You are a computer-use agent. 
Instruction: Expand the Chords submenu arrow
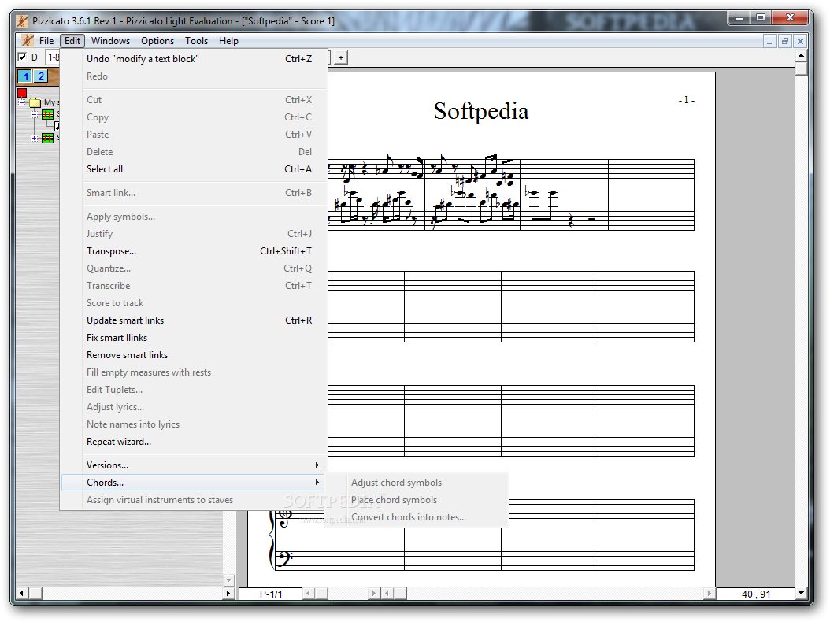pyautogui.click(x=317, y=483)
